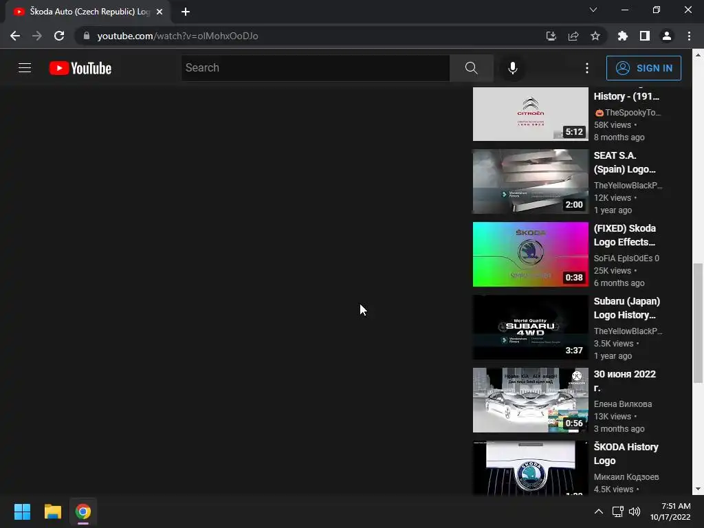The height and width of the screenshot is (528, 704).
Task: Click the SIGN IN button
Action: tap(643, 68)
